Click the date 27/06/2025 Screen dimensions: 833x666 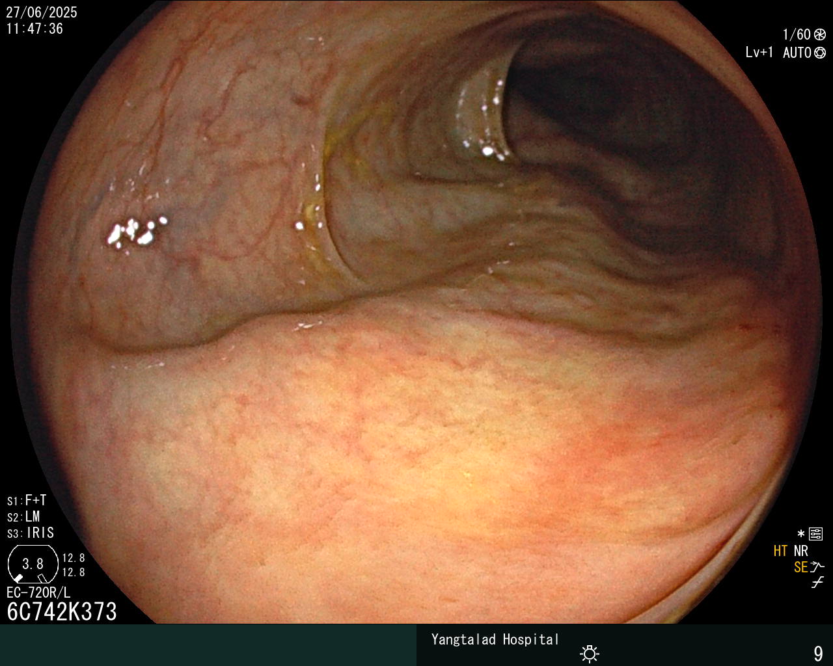pos(42,12)
